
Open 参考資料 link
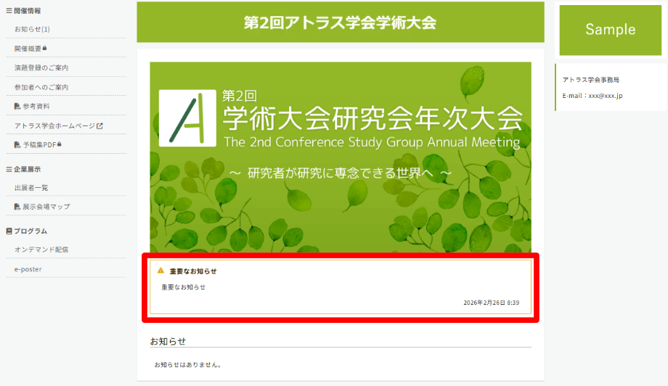coord(36,107)
